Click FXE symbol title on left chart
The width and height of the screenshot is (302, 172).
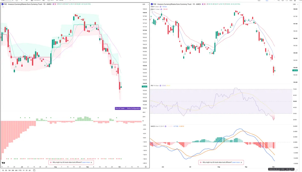27,4
